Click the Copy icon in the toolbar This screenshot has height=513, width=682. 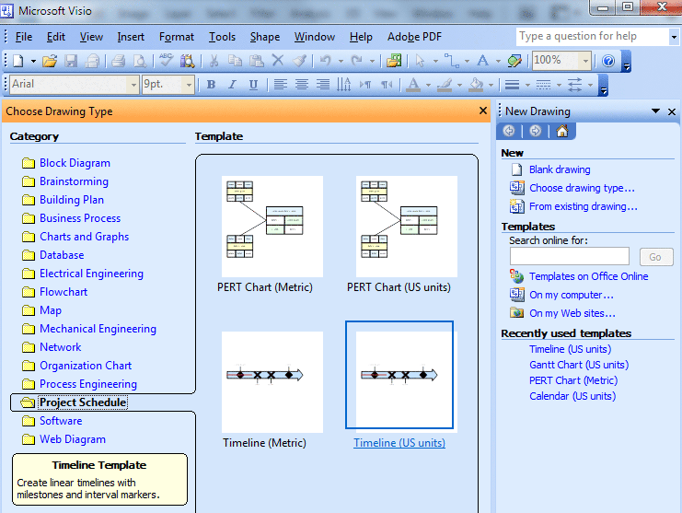tap(235, 61)
